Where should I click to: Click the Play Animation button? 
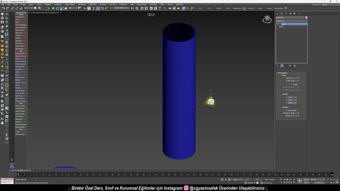point(287,179)
